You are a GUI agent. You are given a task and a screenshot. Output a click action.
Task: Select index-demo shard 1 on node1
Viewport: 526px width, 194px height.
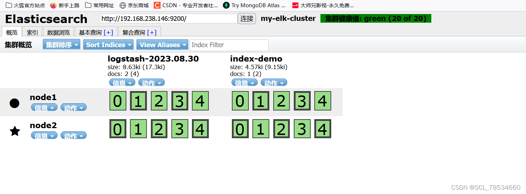261,101
